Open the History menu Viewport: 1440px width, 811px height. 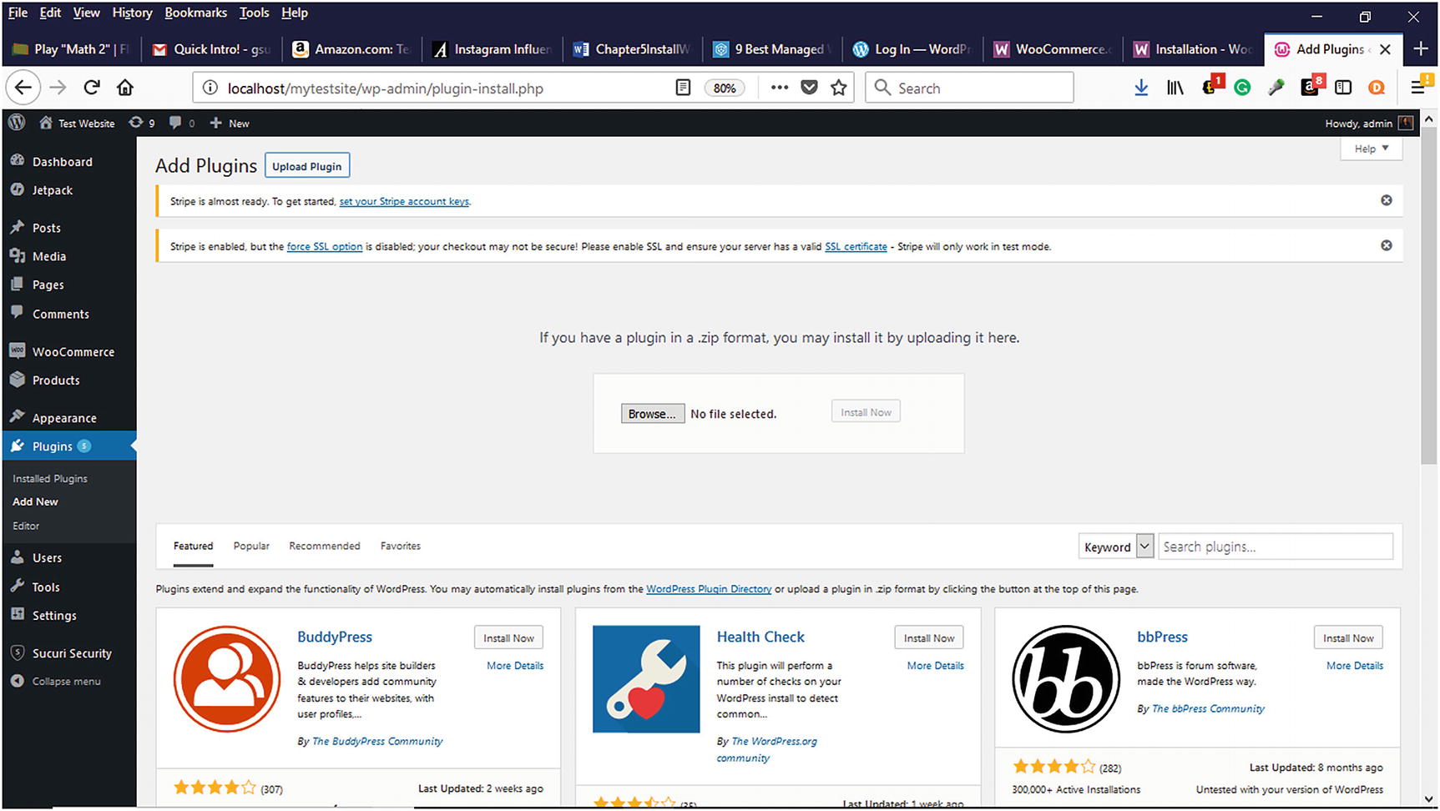point(132,13)
